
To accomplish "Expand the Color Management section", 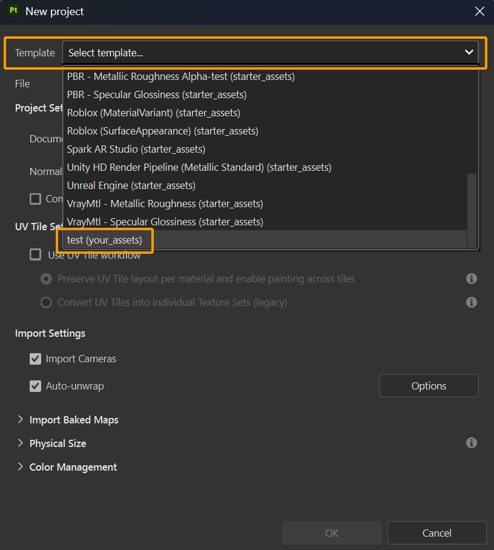I will (21, 467).
